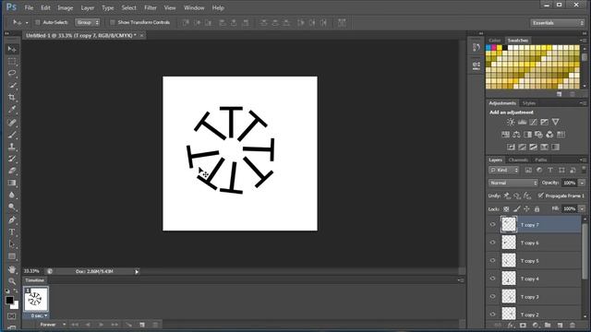Add a Levels adjustment
This screenshot has width=591, height=332.
(x=522, y=122)
